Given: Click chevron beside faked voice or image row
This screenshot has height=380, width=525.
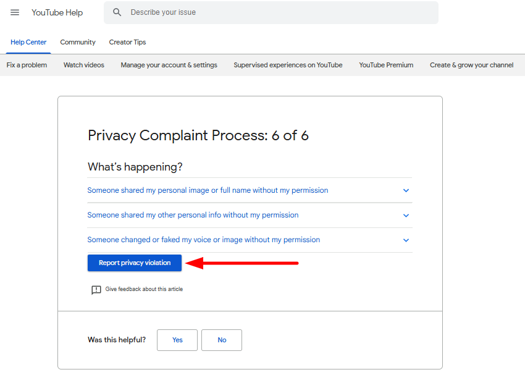Looking at the screenshot, I should click(406, 240).
